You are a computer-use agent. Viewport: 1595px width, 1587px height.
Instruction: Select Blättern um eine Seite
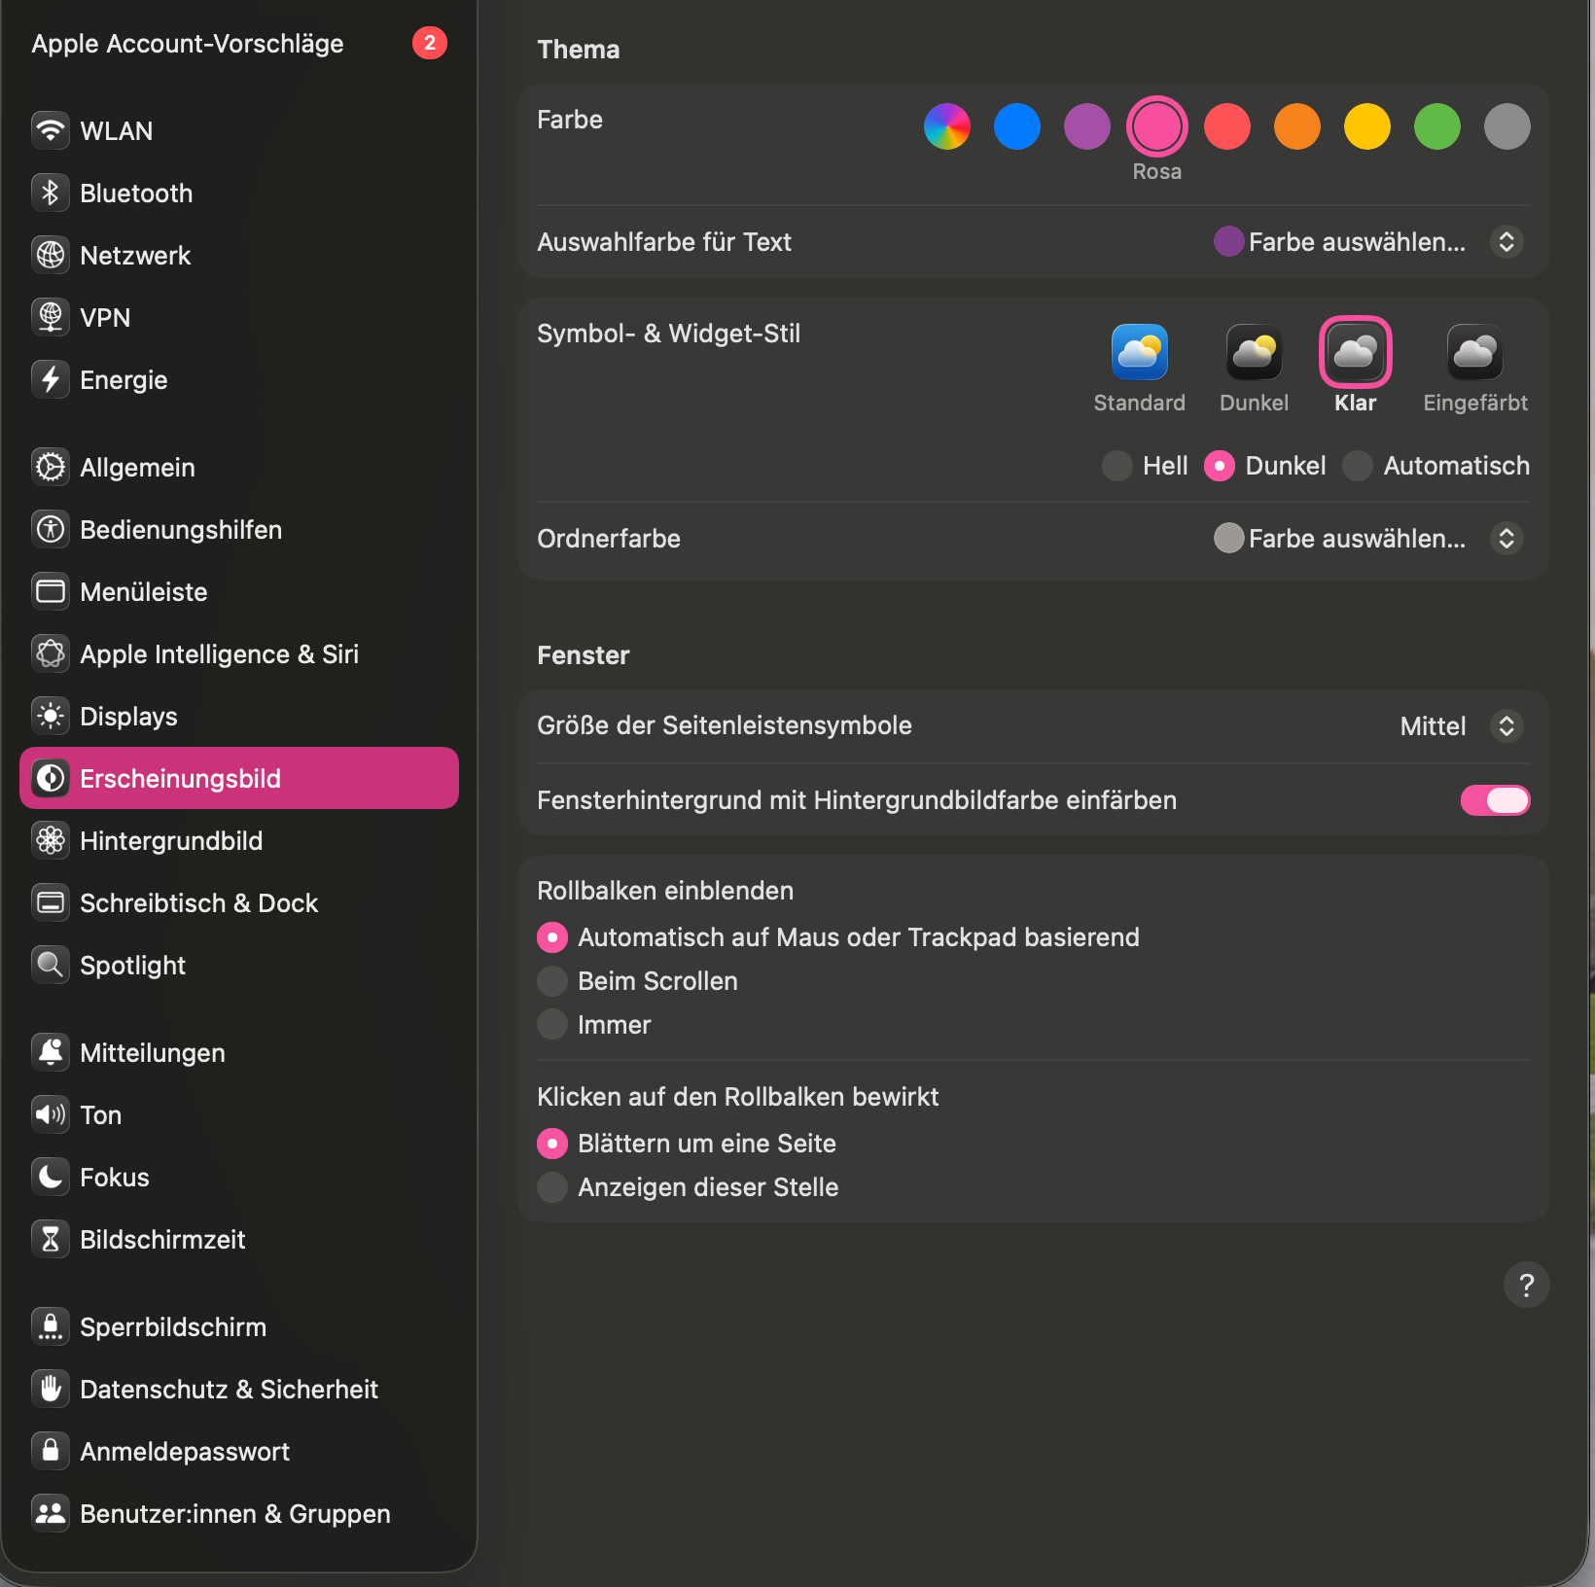click(x=552, y=1144)
